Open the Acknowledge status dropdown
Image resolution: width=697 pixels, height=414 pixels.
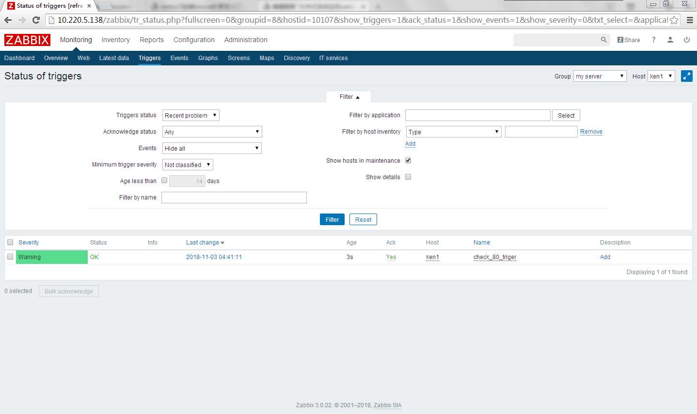click(x=212, y=132)
